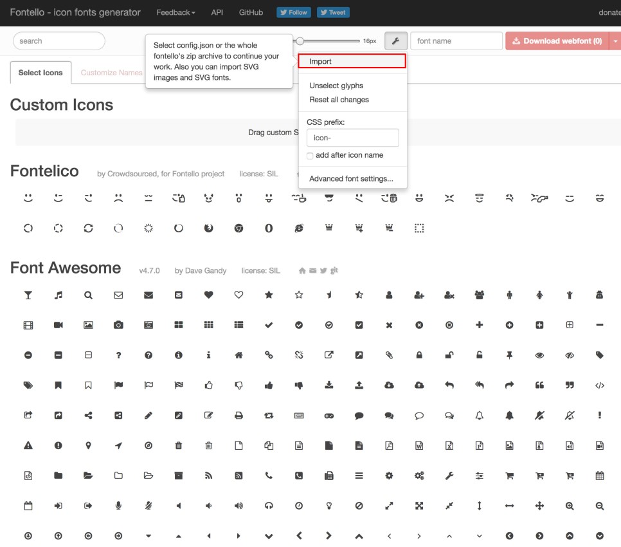Select the code brackets icon
This screenshot has height=547, width=621.
[600, 385]
